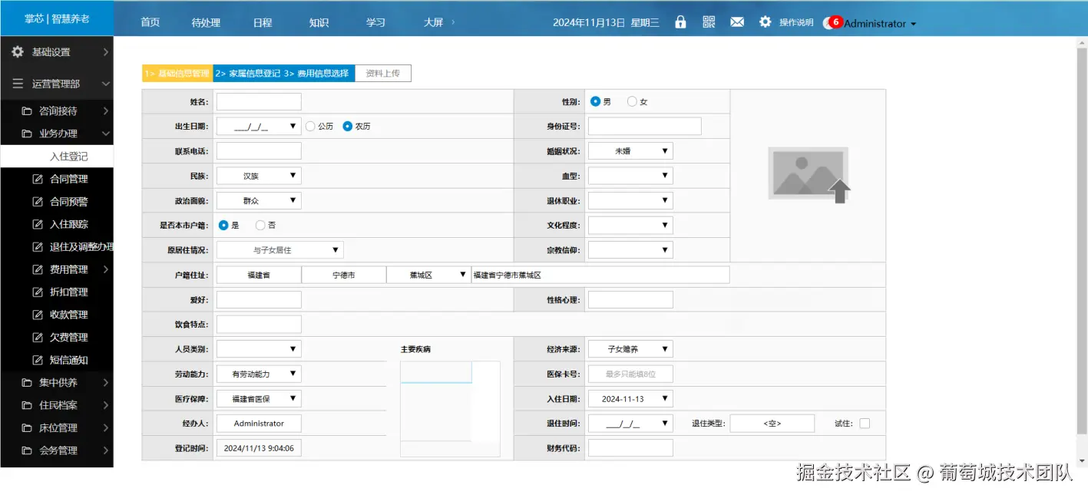This screenshot has width=1088, height=498.
Task: Switch to 1> 基础信息管理 step tab
Action: coord(177,73)
